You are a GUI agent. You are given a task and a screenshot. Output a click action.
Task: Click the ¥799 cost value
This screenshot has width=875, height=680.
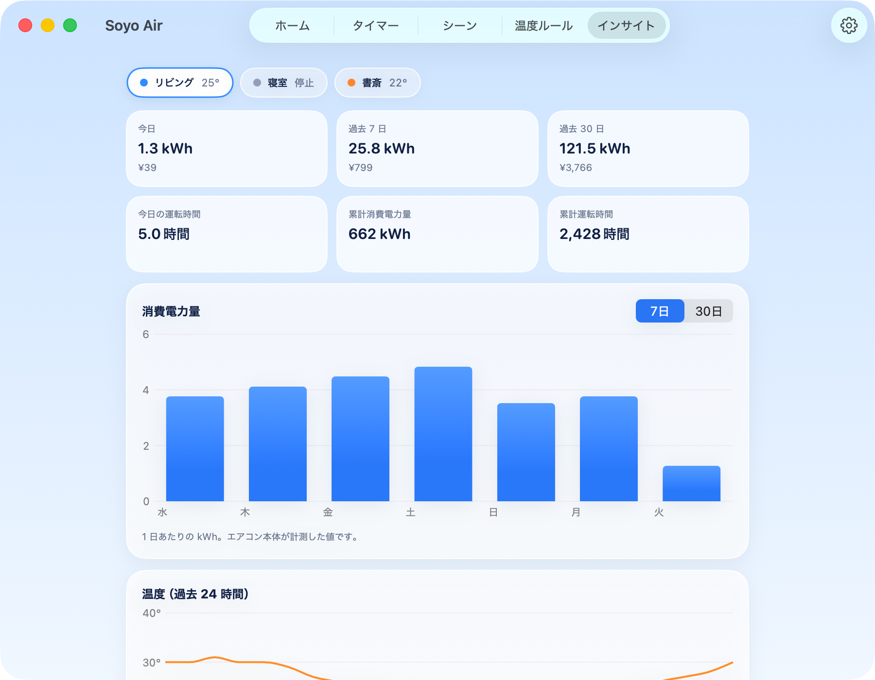point(361,168)
